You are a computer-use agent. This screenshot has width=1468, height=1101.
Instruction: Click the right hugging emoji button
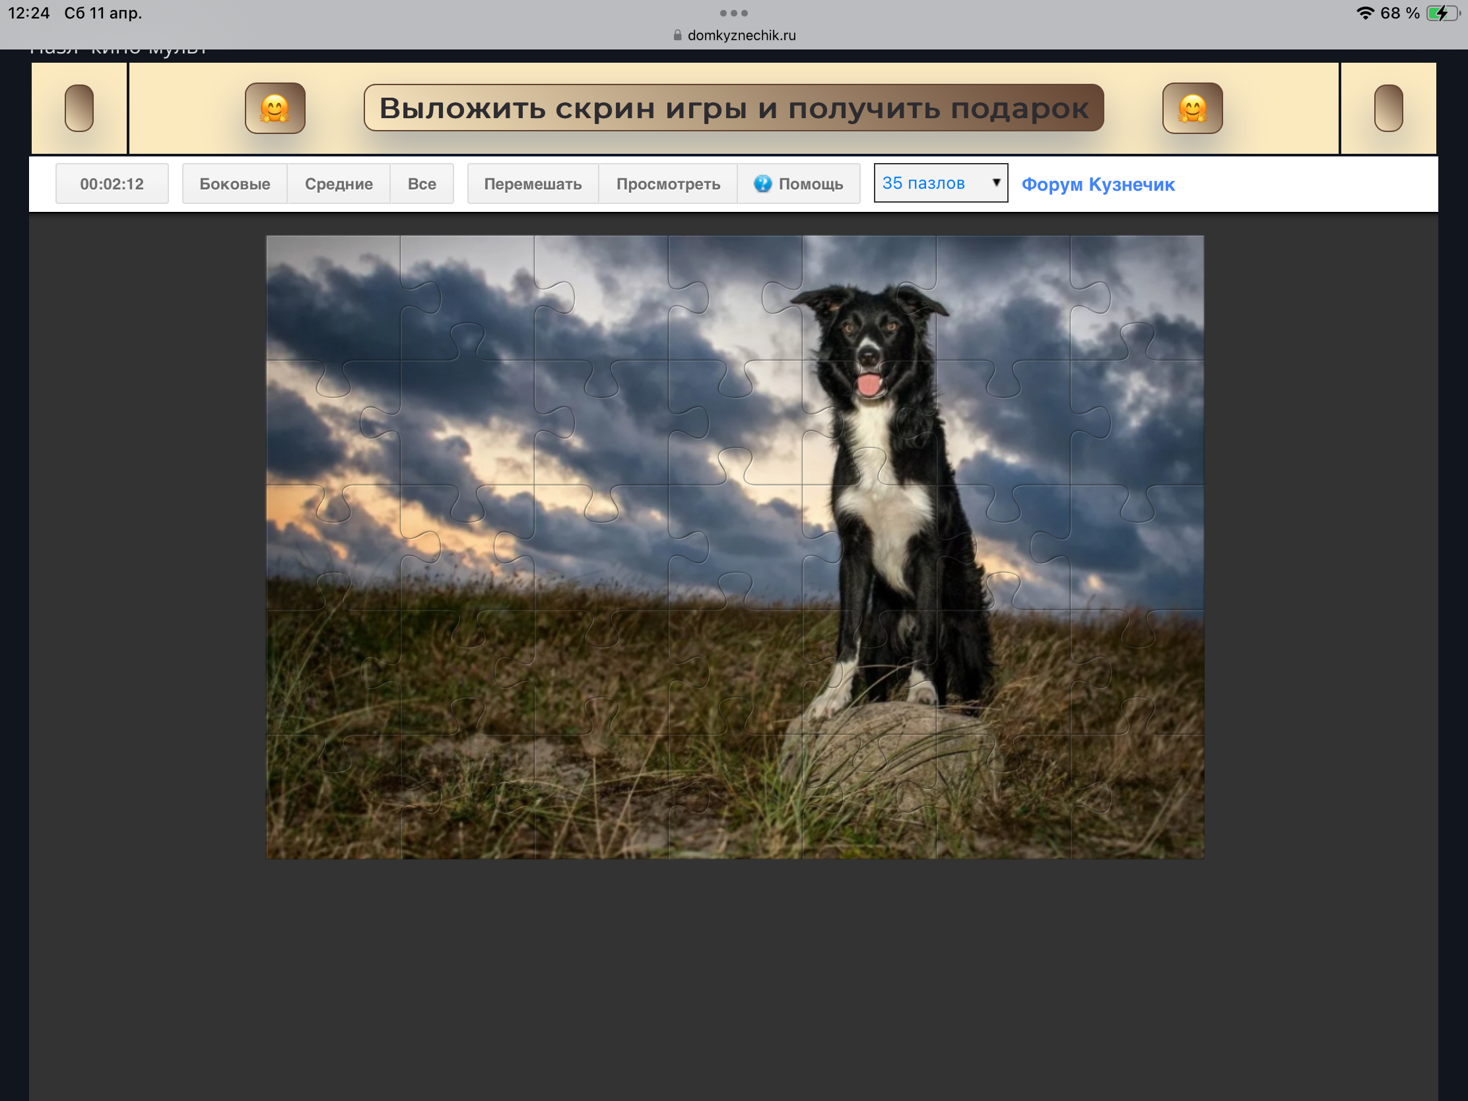pos(1192,108)
